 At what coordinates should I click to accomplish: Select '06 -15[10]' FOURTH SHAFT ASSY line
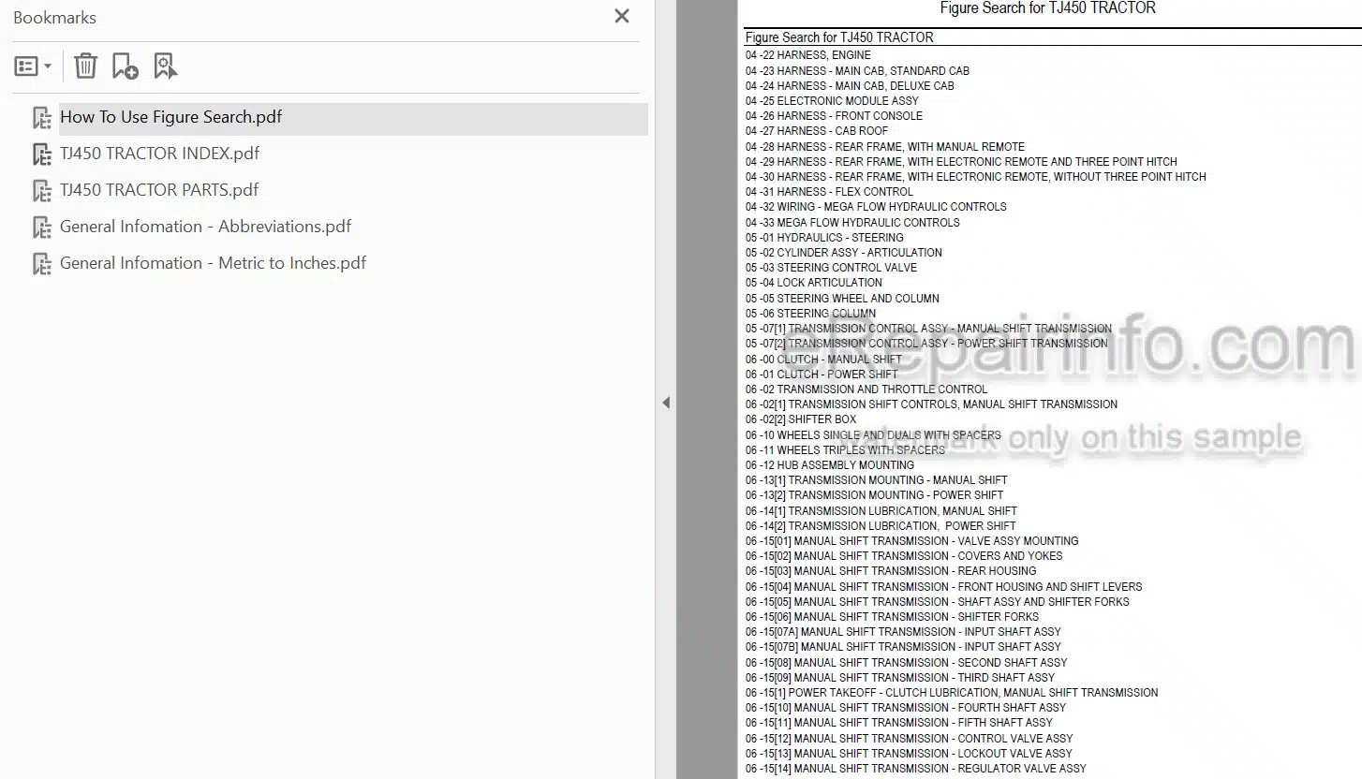point(906,707)
